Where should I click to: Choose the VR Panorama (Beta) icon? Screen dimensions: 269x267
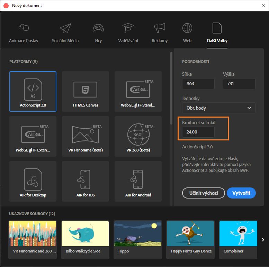[x=86, y=134]
